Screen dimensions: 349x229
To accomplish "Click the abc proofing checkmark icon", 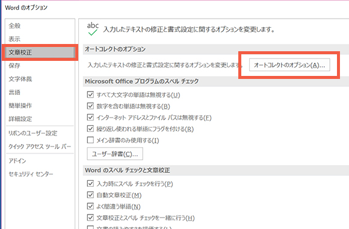I will click(93, 29).
